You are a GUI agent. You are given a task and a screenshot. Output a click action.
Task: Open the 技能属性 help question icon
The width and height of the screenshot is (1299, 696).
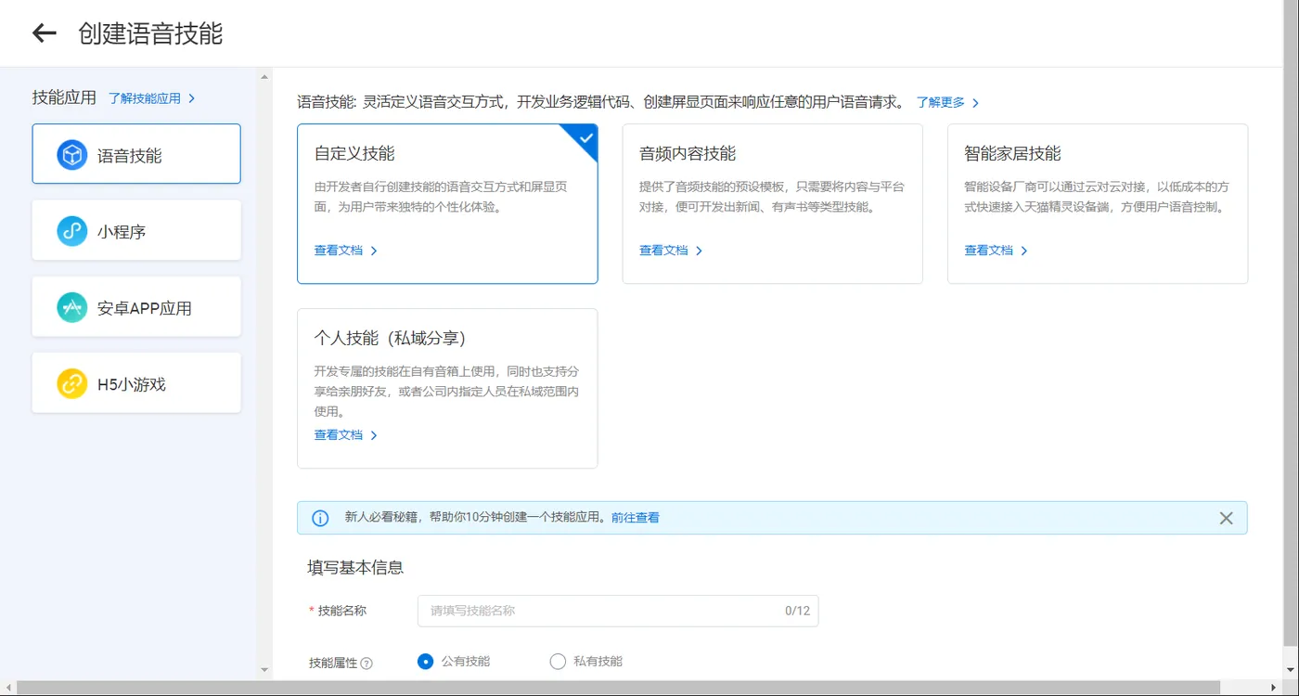[367, 664]
